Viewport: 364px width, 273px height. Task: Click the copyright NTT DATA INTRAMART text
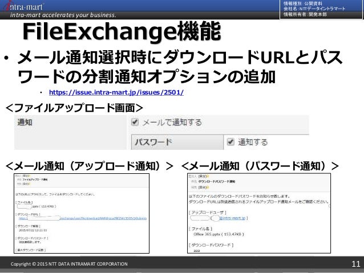coord(69,264)
